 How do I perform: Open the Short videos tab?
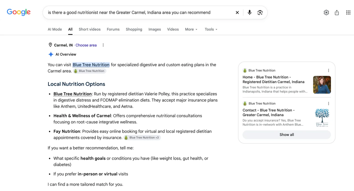click(90, 29)
